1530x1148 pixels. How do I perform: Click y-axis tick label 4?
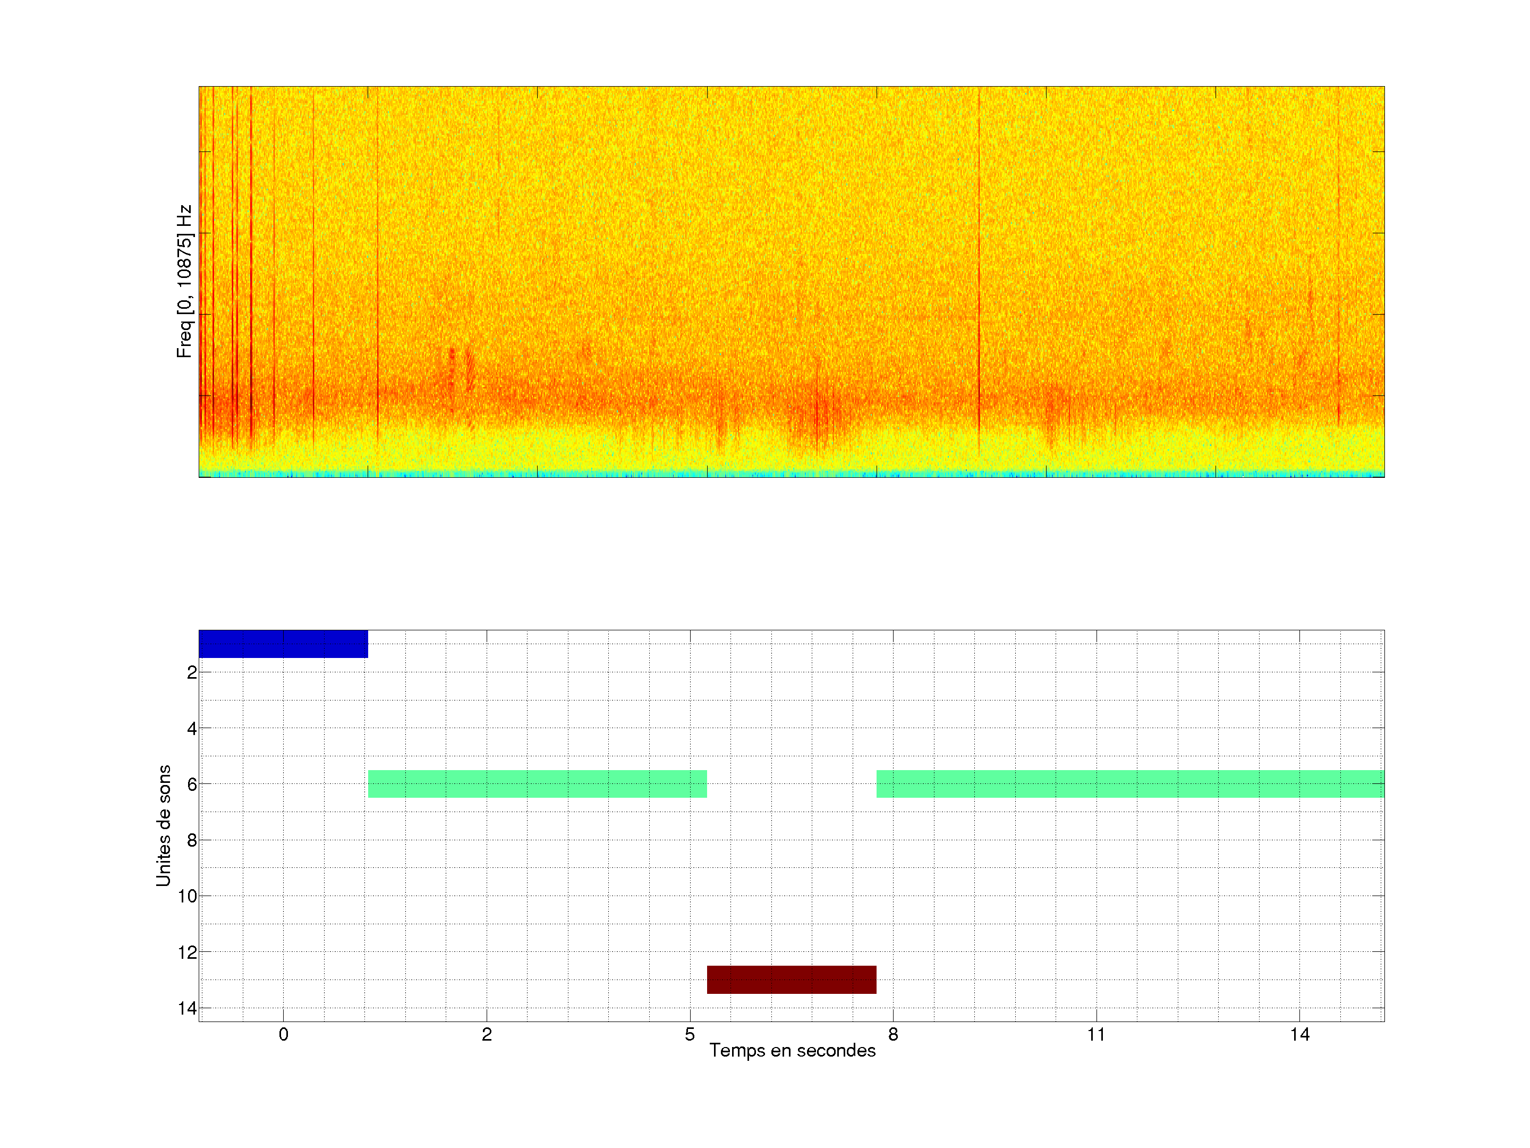192,729
